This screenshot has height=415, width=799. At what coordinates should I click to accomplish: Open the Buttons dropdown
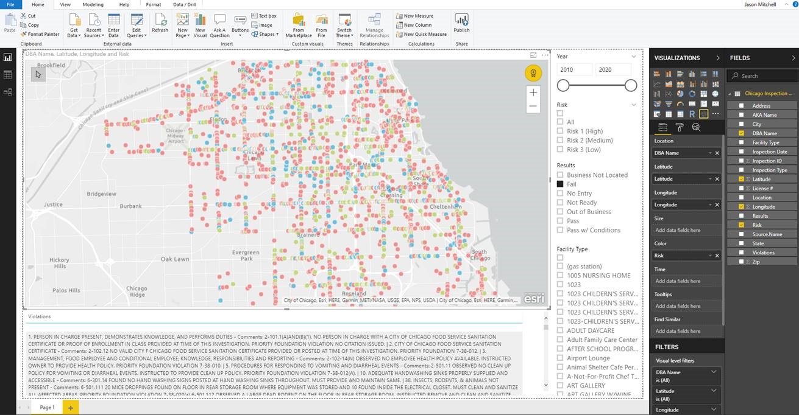tap(240, 25)
